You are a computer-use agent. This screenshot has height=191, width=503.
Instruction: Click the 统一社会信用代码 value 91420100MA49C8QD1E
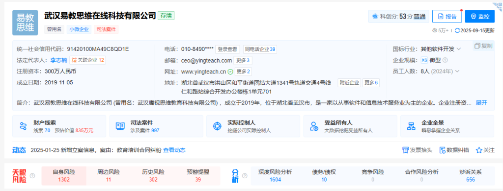tap(98, 49)
